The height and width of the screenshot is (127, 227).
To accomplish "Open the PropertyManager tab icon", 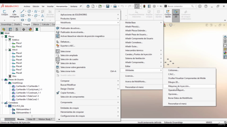I will coord(10,29).
